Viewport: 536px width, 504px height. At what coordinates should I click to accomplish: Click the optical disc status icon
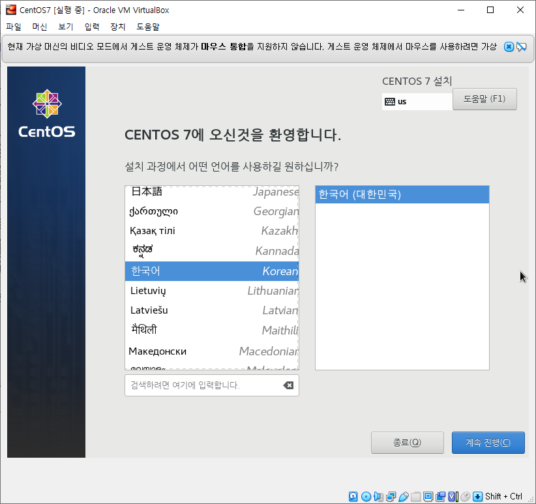click(x=366, y=496)
